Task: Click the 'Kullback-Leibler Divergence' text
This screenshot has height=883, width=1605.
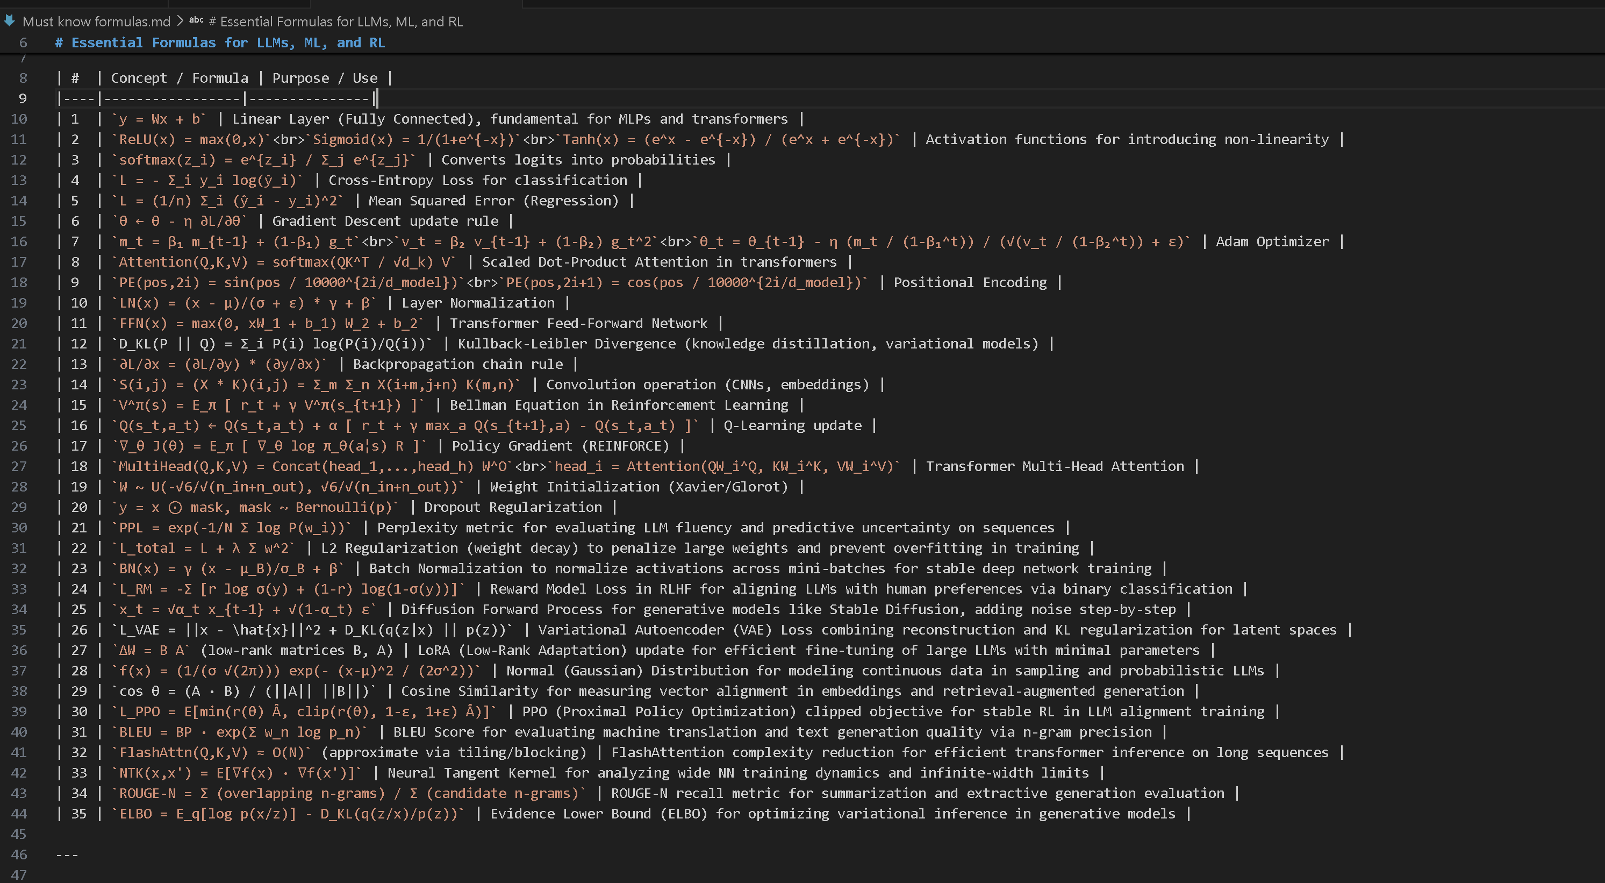Action: 567,344
